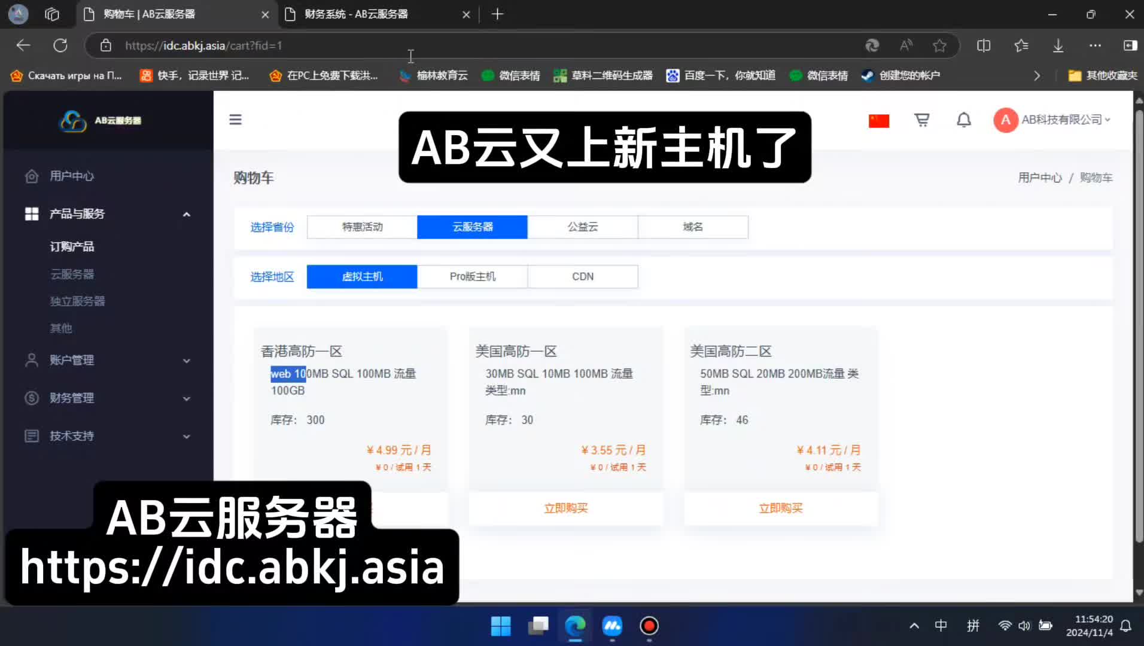Toggle the 中 input language indicator
The width and height of the screenshot is (1144, 646).
(941, 626)
